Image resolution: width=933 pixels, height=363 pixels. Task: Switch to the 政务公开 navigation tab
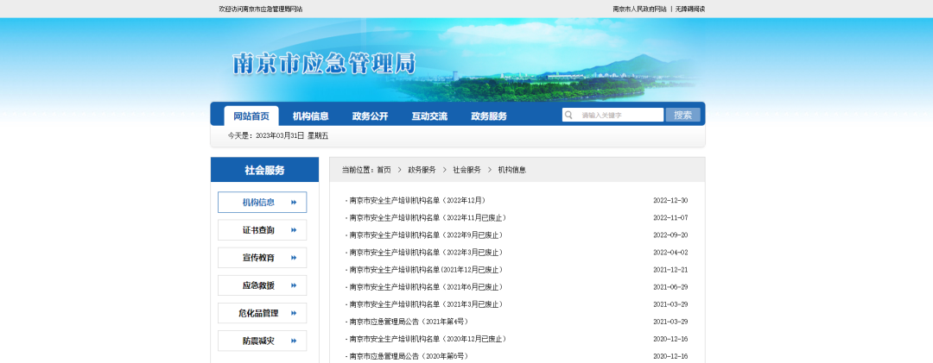tap(370, 116)
